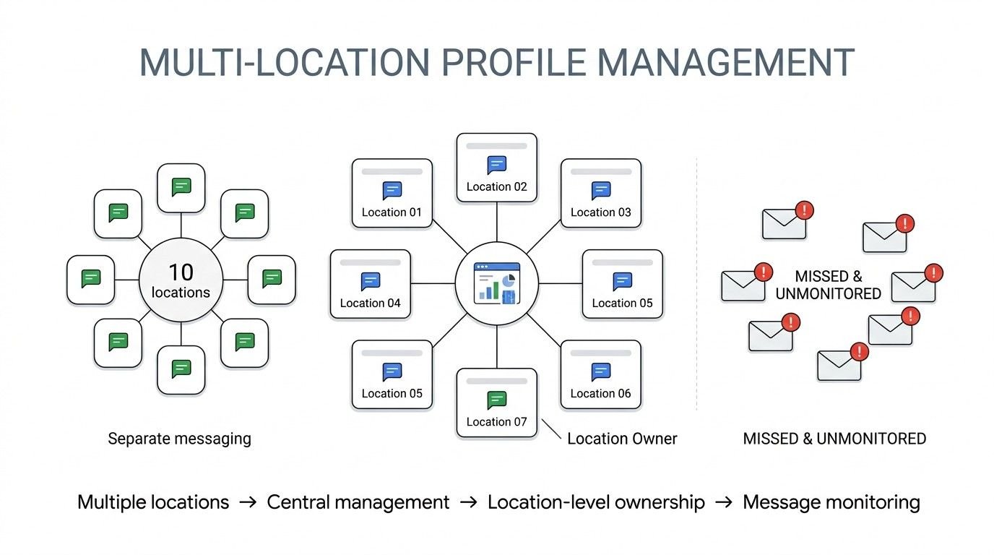Screen dimensions: 994x555
Task: Click the blue chat icon in Location 01 card
Action: 392,191
